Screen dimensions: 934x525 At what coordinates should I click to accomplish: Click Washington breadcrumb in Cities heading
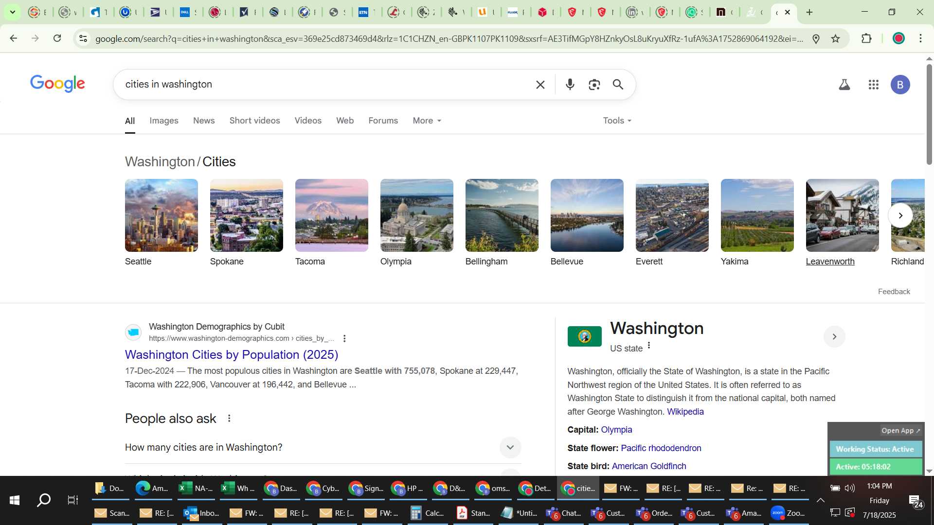160,162
